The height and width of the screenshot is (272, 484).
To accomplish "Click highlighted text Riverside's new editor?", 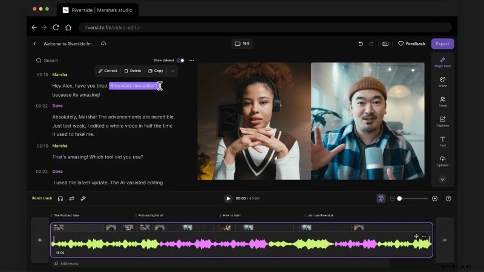I will [x=134, y=86].
